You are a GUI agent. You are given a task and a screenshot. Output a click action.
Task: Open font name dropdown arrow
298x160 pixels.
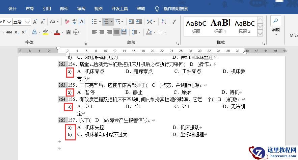(9, 22)
